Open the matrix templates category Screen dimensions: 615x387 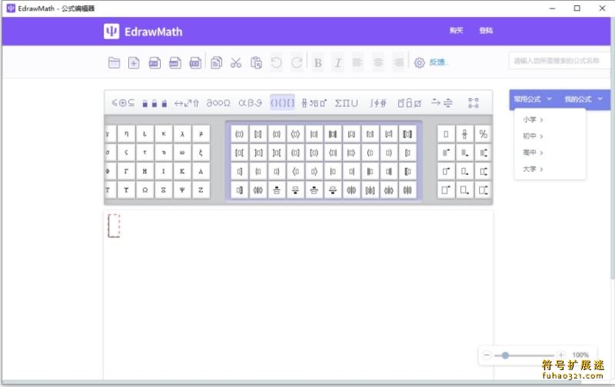[474, 103]
